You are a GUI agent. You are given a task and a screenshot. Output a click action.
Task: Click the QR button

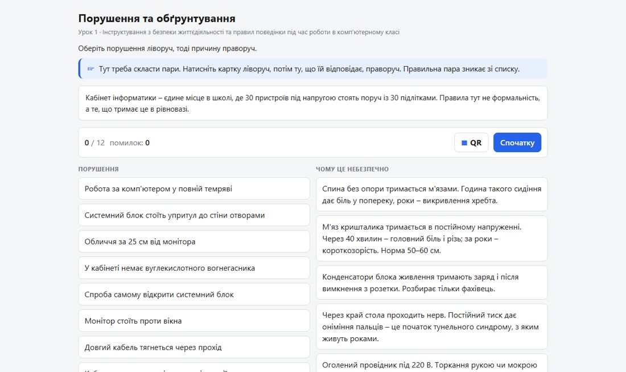pyautogui.click(x=471, y=142)
